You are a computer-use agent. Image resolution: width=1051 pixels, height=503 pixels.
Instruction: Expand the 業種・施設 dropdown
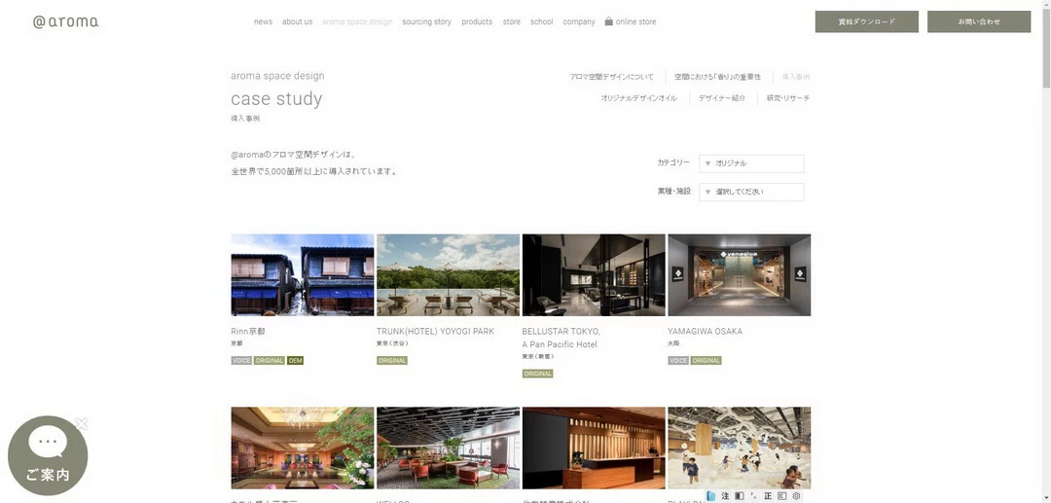tap(751, 192)
